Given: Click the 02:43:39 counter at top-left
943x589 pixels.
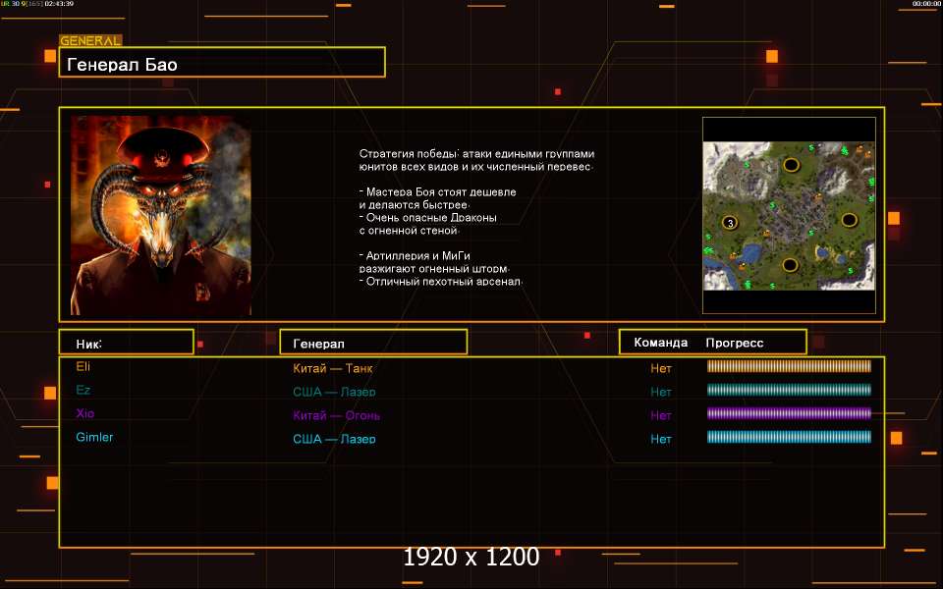Looking at the screenshot, I should click(x=59, y=4).
